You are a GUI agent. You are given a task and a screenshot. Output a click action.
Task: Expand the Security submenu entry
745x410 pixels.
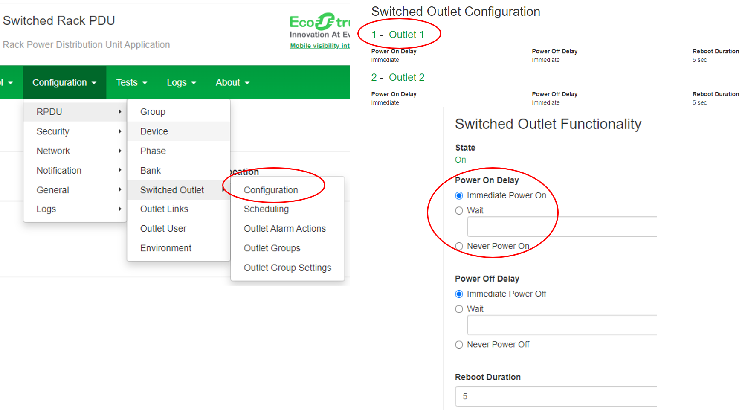[75, 131]
